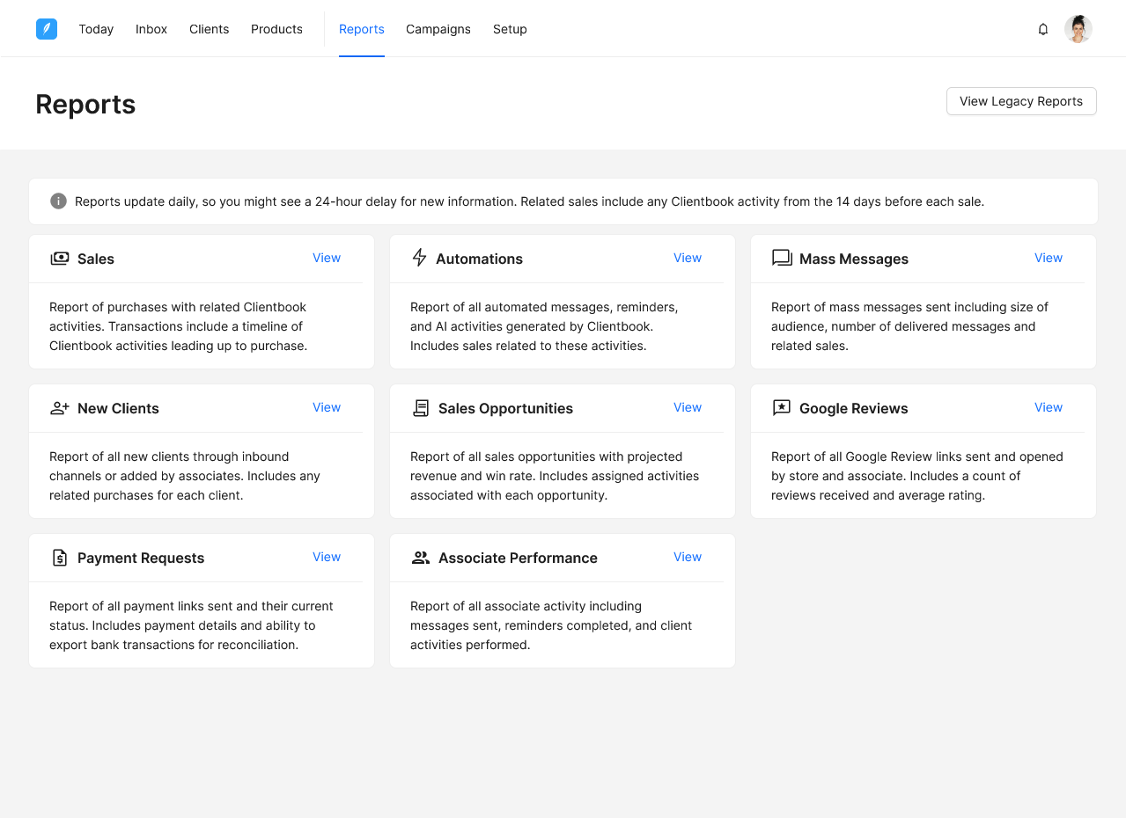View the Sales report
Viewport: 1126px width, 818px height.
[x=327, y=258]
